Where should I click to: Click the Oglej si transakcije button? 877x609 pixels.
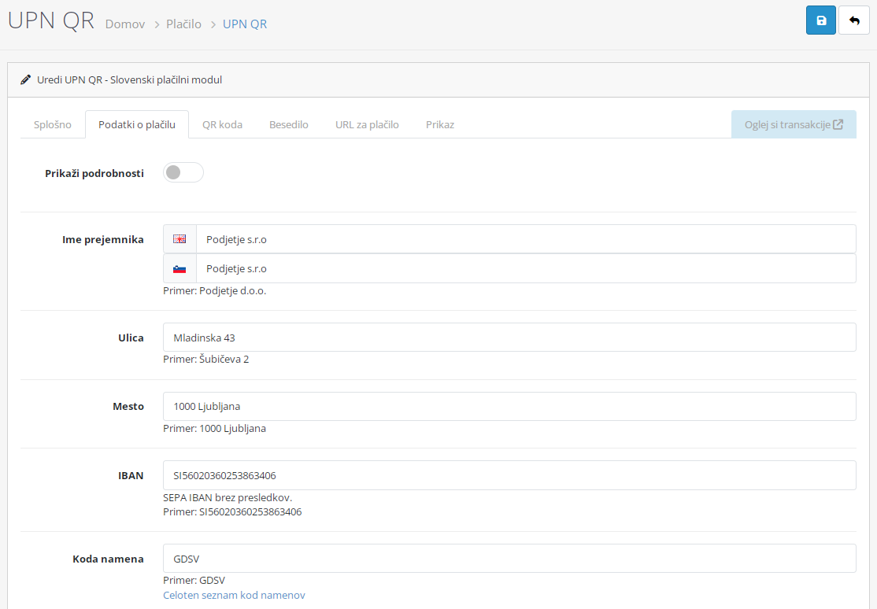[794, 124]
